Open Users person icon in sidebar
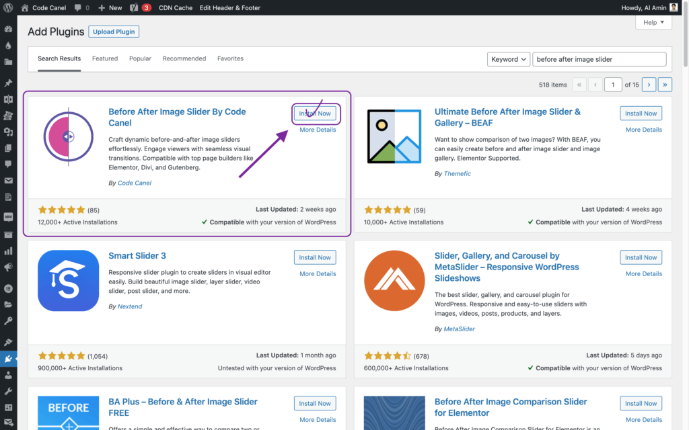The image size is (689, 430). click(x=8, y=375)
